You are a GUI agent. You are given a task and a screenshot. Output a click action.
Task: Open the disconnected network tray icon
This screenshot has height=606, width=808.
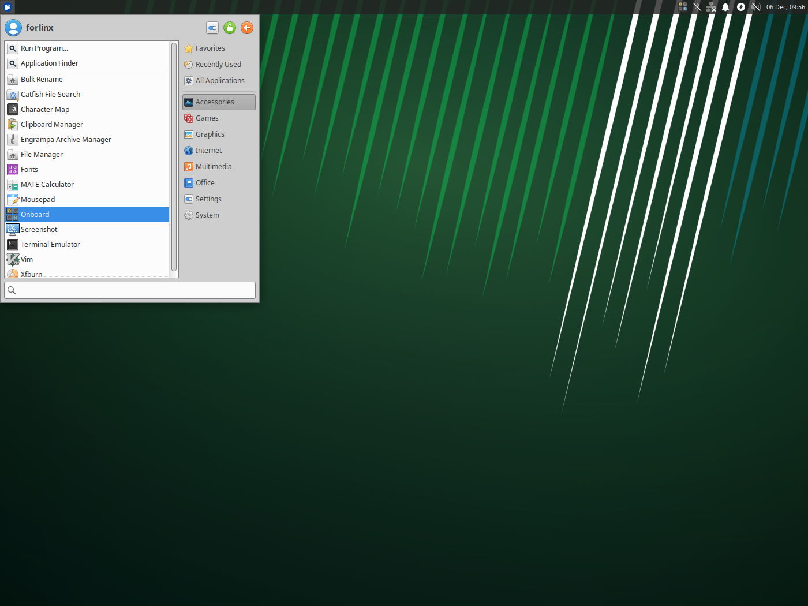point(711,7)
